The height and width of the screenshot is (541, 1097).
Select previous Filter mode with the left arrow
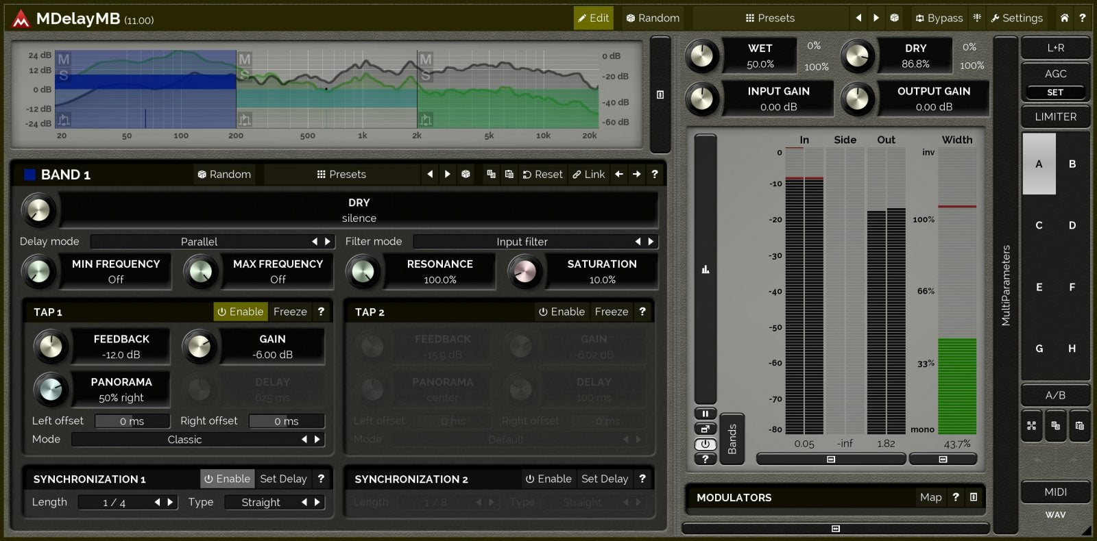(638, 242)
